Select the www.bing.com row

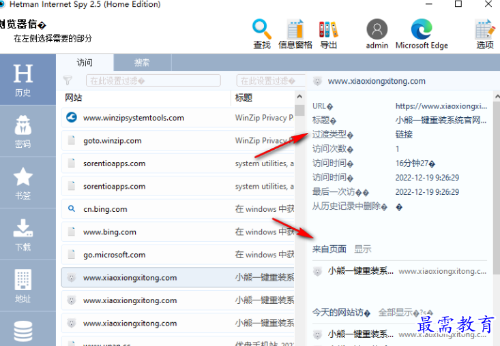click(x=178, y=232)
